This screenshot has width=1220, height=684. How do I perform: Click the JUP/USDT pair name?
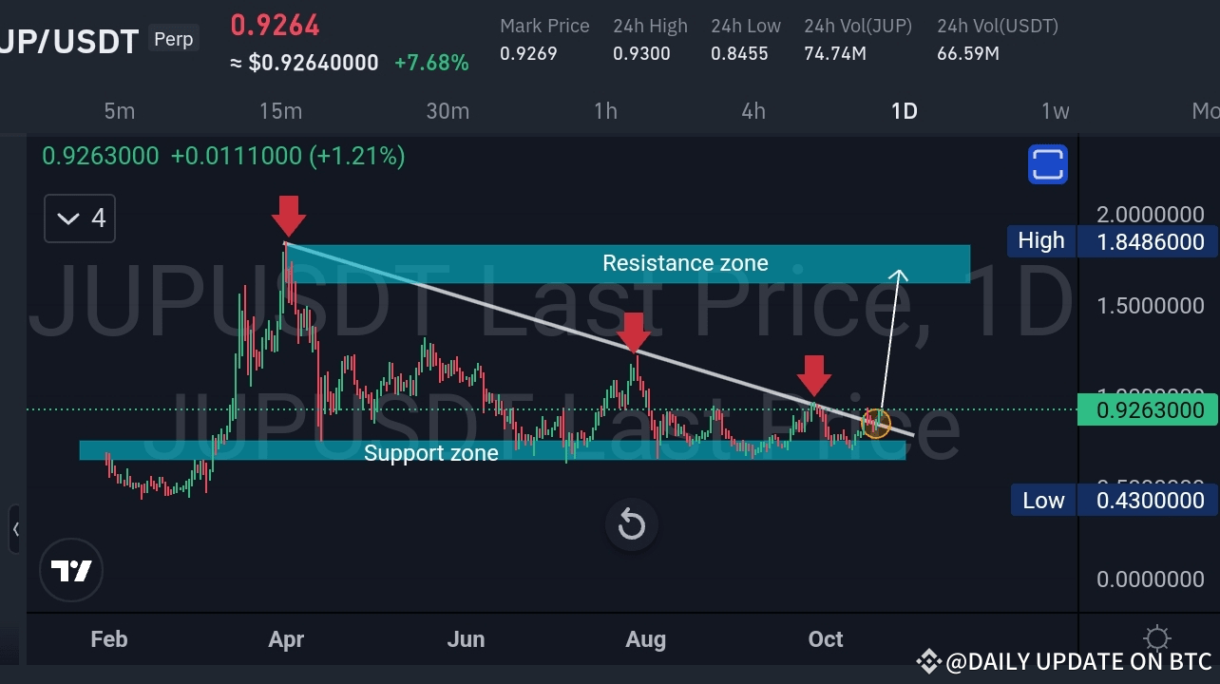coord(68,41)
